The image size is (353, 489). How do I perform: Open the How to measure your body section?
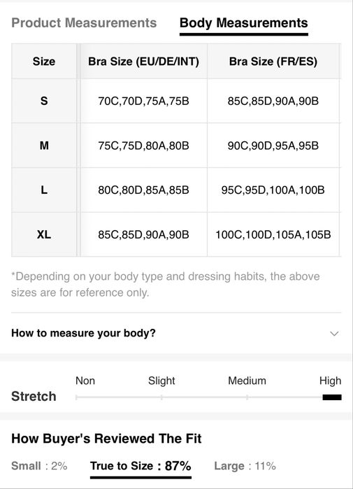point(176,333)
